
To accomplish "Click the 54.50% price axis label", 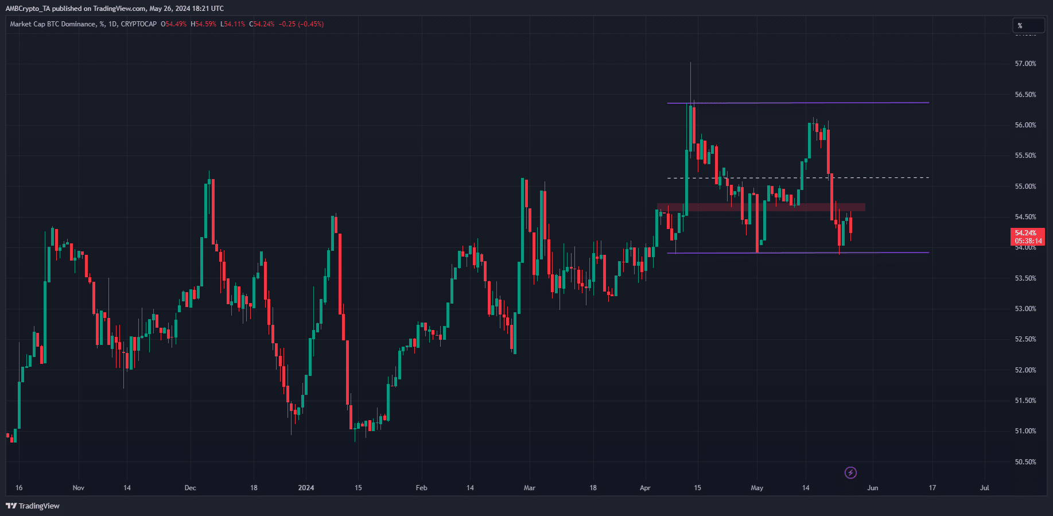I will (x=1025, y=217).
